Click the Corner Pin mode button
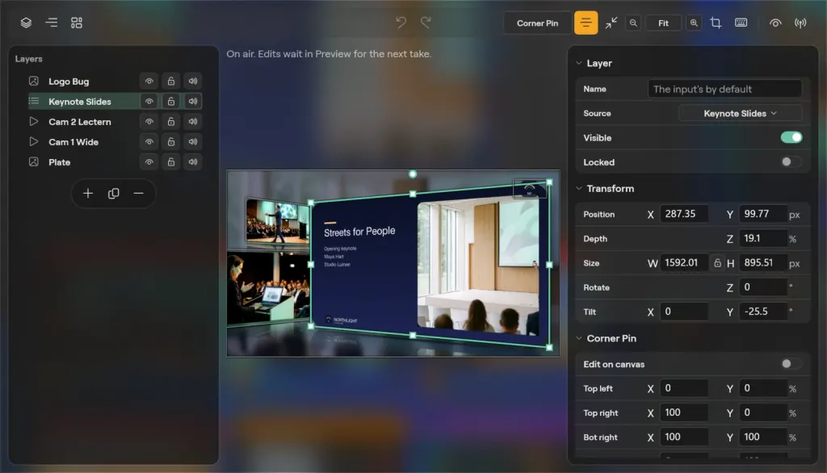 pyautogui.click(x=537, y=23)
